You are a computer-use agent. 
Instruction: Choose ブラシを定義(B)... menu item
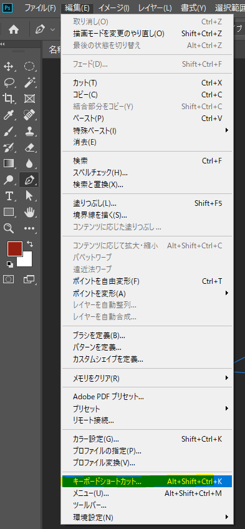coord(147,336)
